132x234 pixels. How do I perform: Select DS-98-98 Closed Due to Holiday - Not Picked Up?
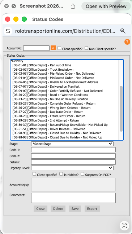pos(64,137)
